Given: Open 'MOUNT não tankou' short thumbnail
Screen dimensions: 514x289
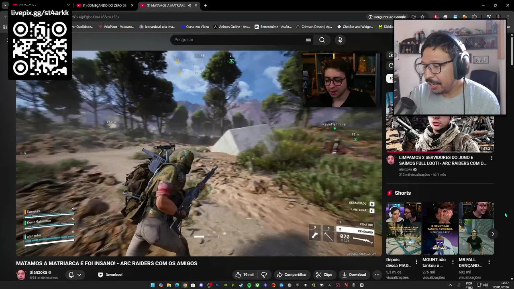Looking at the screenshot, I should (x=440, y=229).
